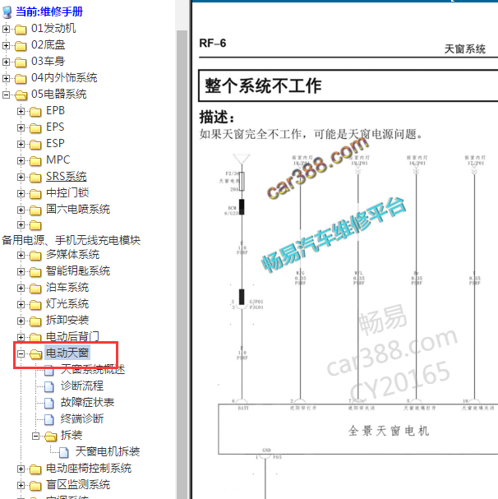The width and height of the screenshot is (498, 499).
Task: Open the 天窗系统概述 page
Action: (93, 369)
